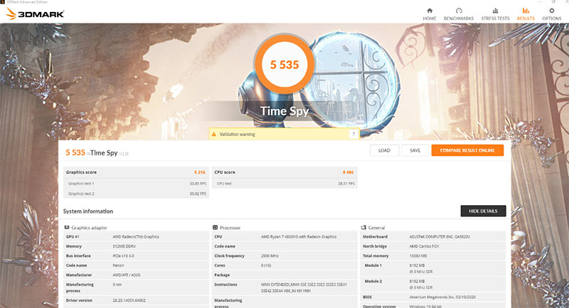The image size is (569, 308).
Task: Switch to OPTIONS tab label
Action: tap(552, 18)
